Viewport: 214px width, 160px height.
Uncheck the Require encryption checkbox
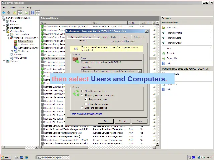pos(86,99)
